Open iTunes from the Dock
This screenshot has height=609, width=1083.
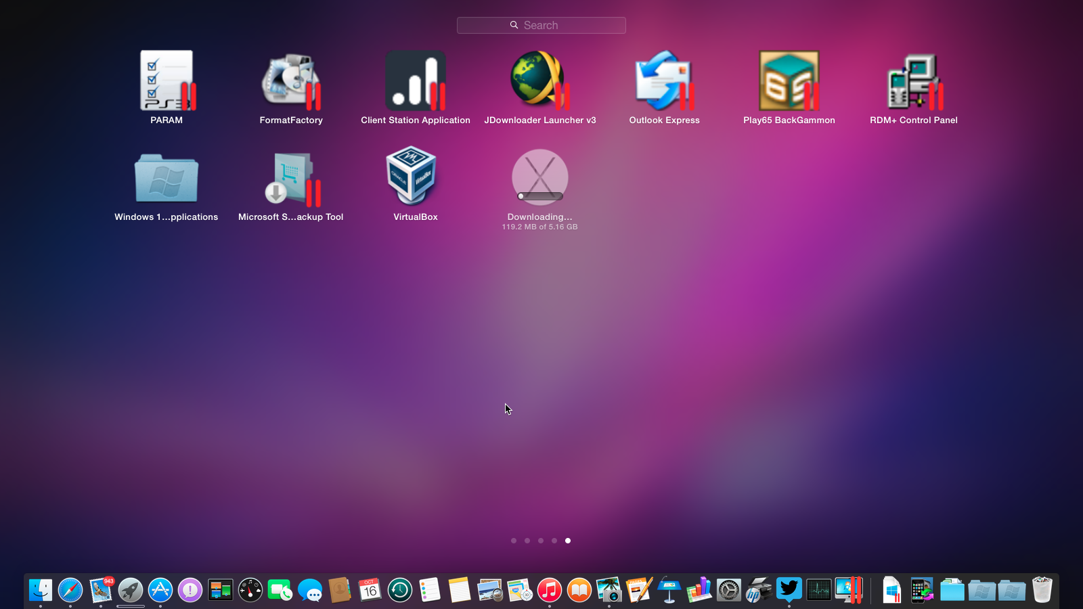[550, 590]
